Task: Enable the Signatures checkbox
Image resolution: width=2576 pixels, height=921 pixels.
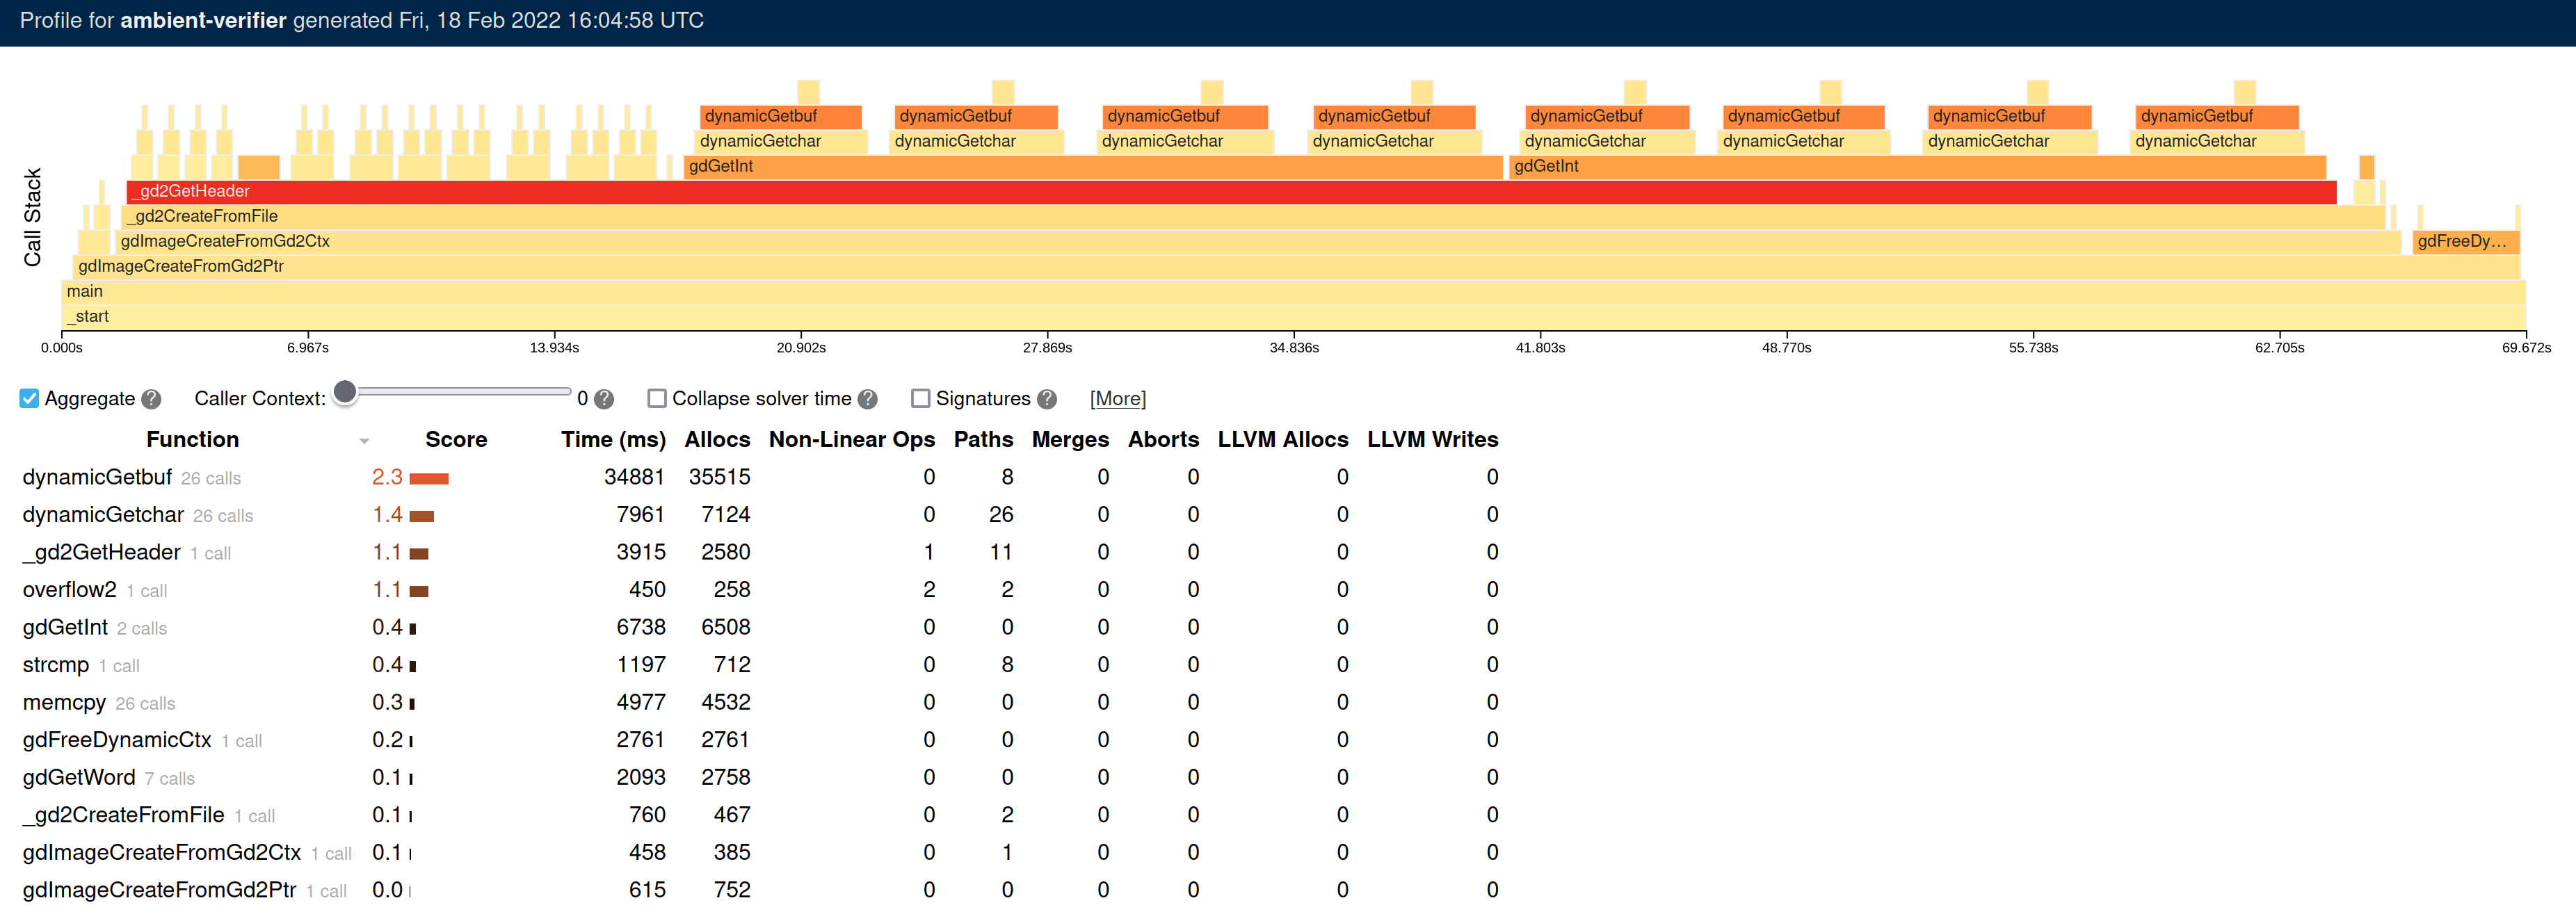Action: click(x=920, y=398)
